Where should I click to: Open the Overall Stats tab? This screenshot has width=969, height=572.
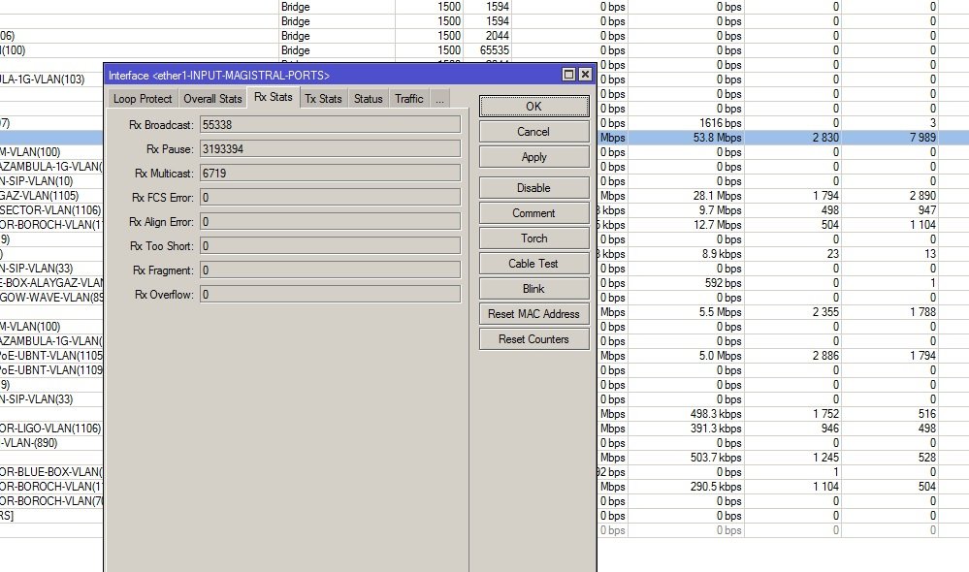click(x=212, y=99)
